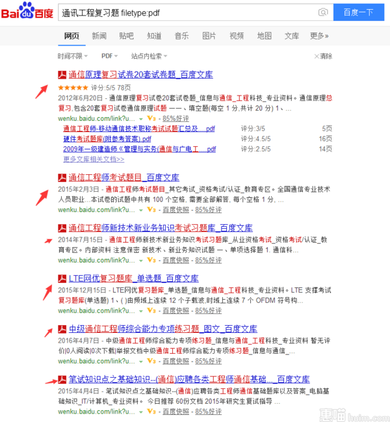The width and height of the screenshot is (390, 422).
Task: Switch to 文库 tab
Action: pyautogui.click(x=292, y=36)
